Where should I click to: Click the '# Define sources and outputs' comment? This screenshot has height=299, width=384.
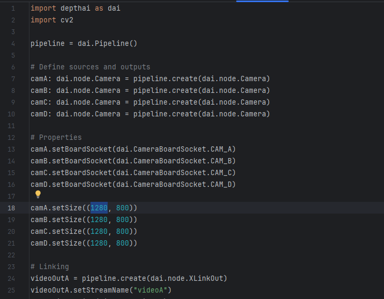tap(90, 67)
